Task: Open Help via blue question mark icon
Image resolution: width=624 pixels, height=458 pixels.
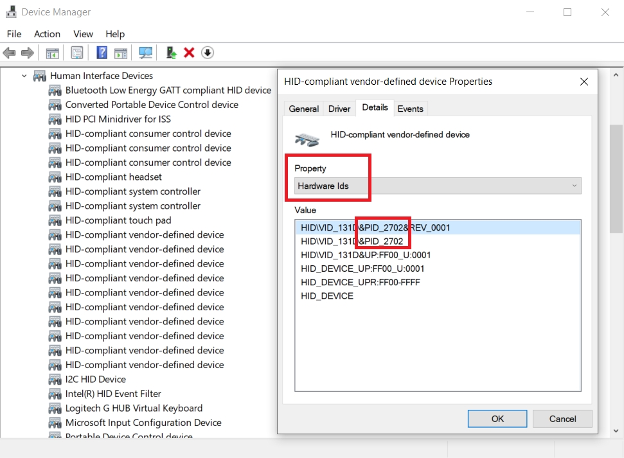Action: (x=102, y=53)
